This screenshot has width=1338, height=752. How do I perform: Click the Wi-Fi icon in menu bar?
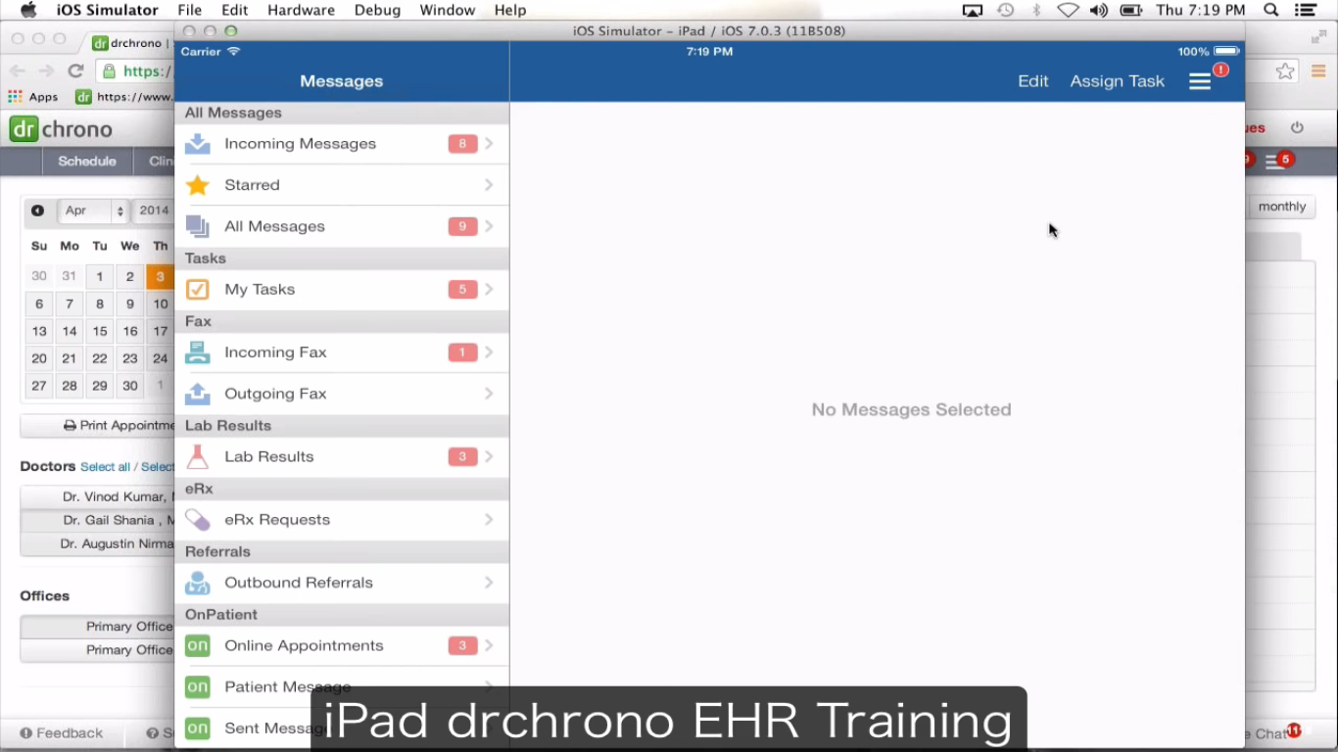point(1068,10)
